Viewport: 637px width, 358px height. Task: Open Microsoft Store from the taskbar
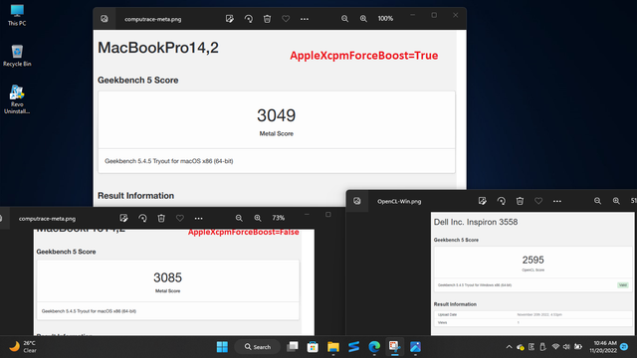coord(313,347)
